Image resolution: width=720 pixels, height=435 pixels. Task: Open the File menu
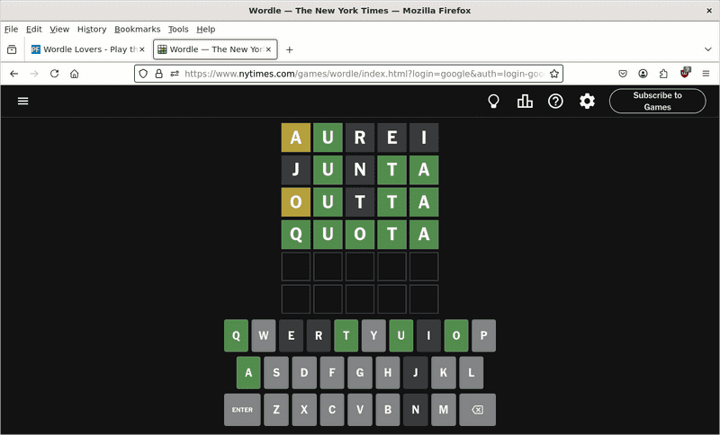(11, 30)
